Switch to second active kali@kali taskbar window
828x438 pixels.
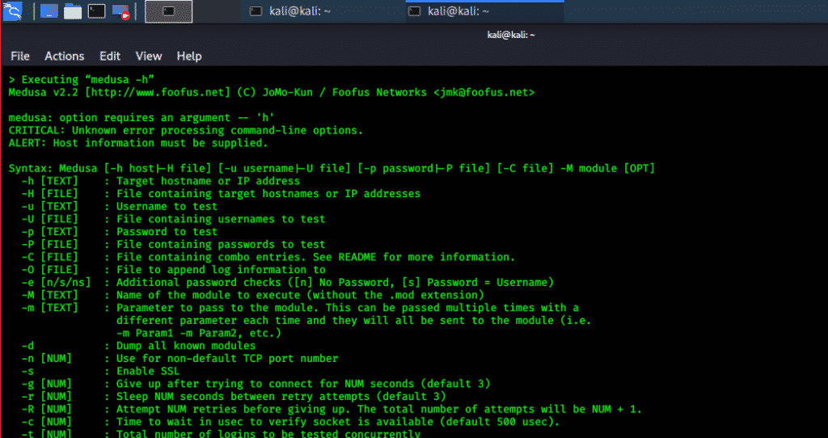pos(484,11)
